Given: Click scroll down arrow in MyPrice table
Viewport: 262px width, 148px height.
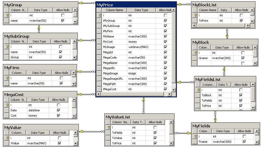Looking at the screenshot, I should pyautogui.click(x=174, y=90).
